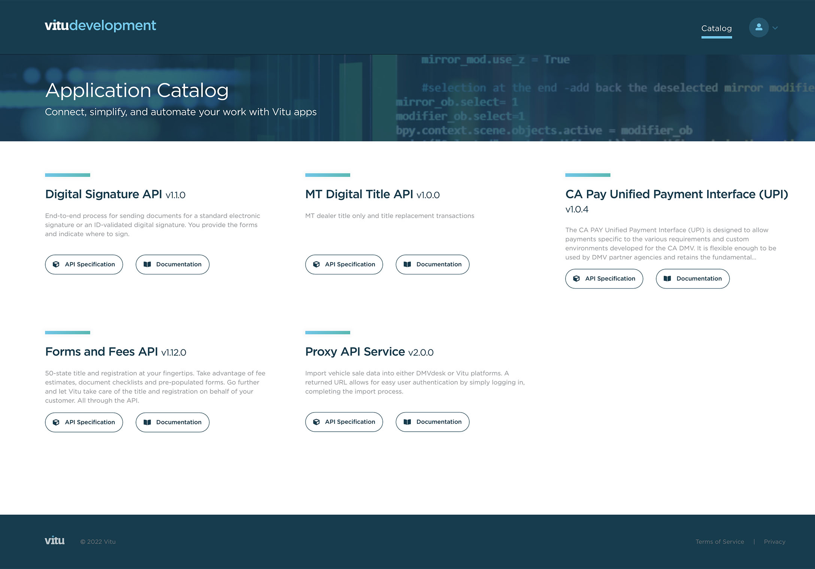
Task: Click 'Connect, simplify, and automate' tagline
Action: (x=181, y=112)
